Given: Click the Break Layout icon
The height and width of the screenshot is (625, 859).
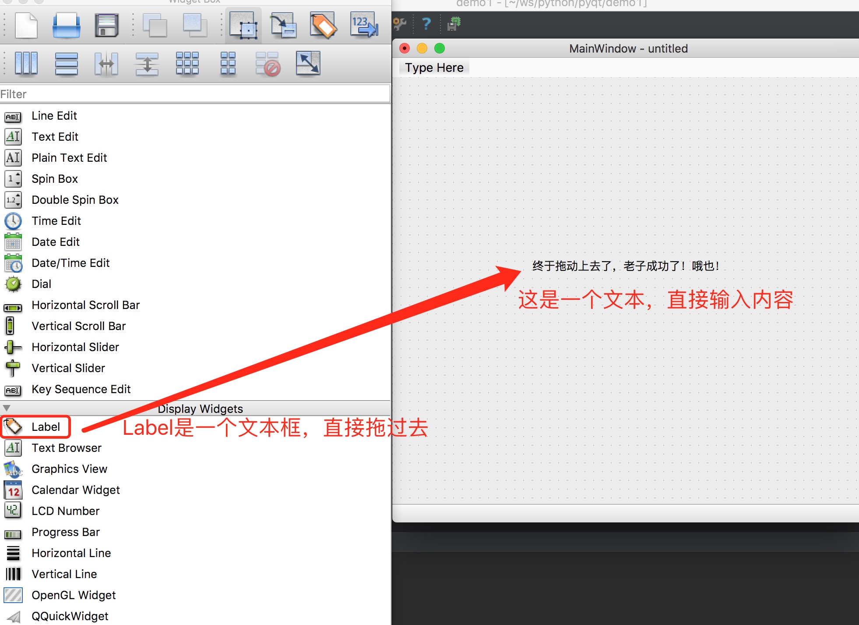Looking at the screenshot, I should (x=268, y=64).
